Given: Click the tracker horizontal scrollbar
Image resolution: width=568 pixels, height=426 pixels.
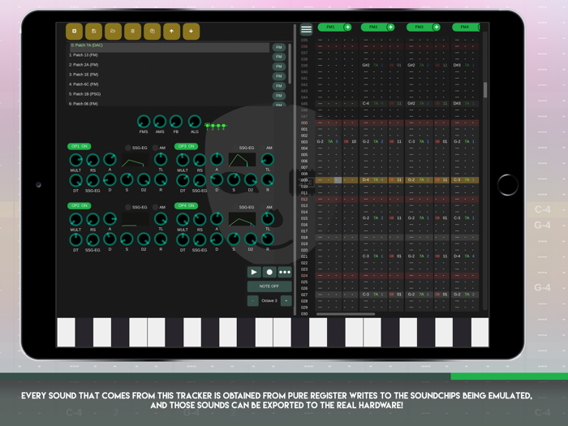Looking at the screenshot, I should pos(346,314).
